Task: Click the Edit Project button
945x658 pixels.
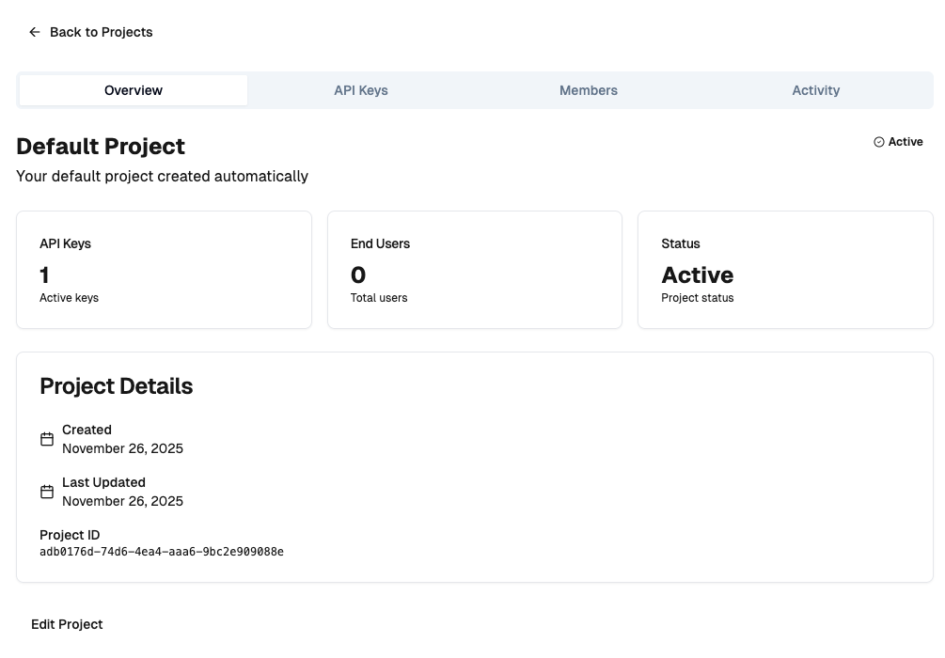Action: point(67,623)
